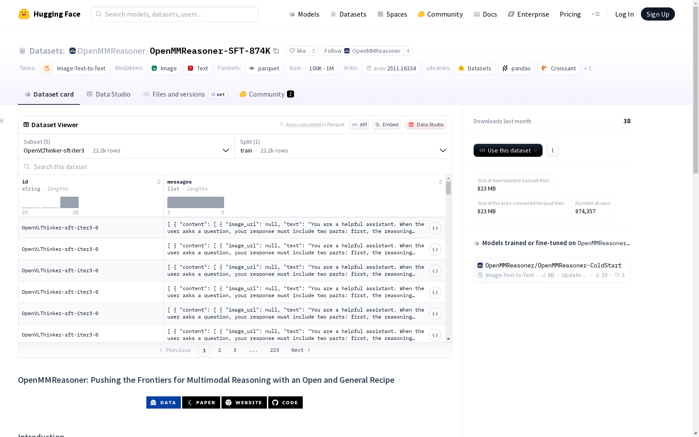The height and width of the screenshot is (437, 699).
Task: Open the red Data Studio button
Action: [x=426, y=125]
